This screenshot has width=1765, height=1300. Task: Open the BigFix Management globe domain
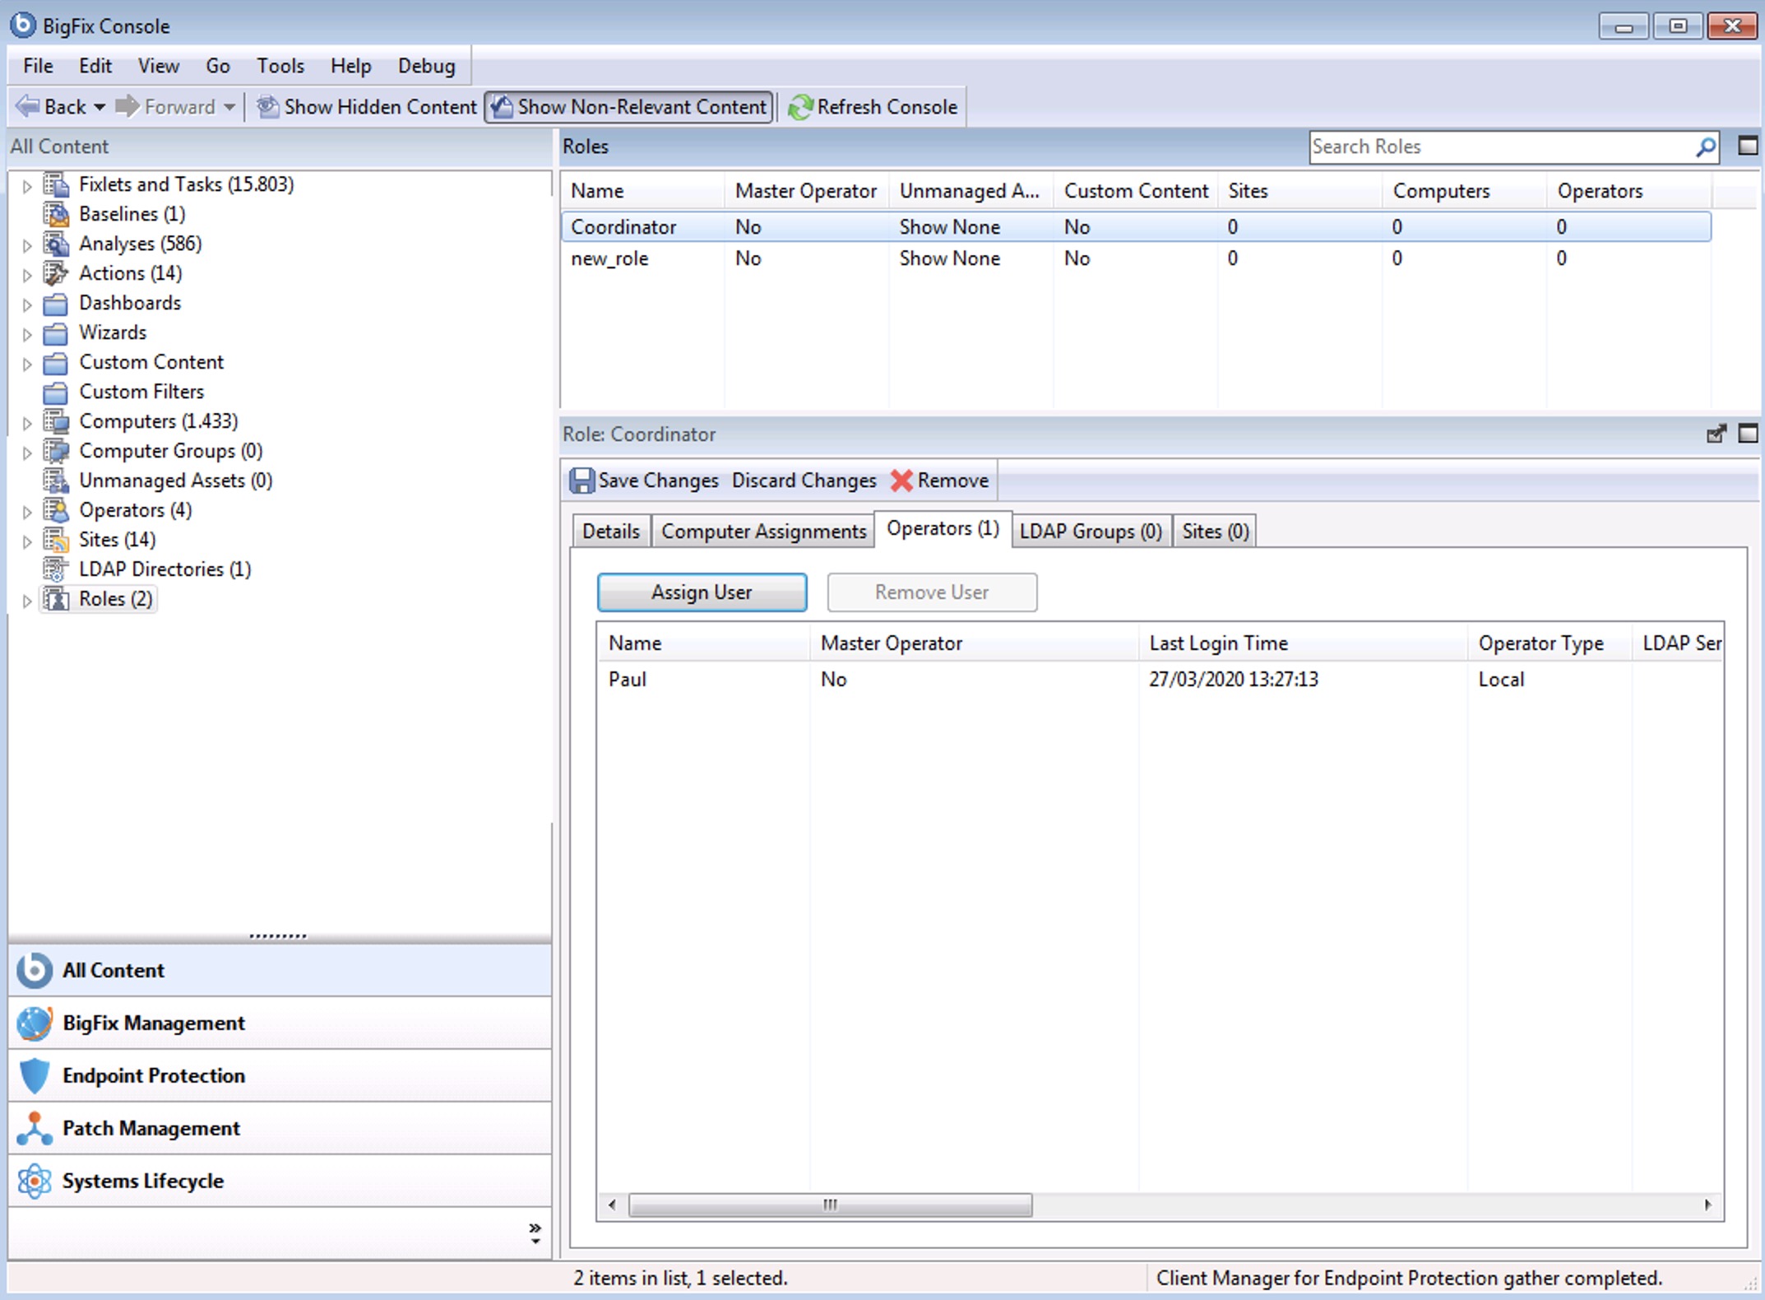pos(33,1023)
